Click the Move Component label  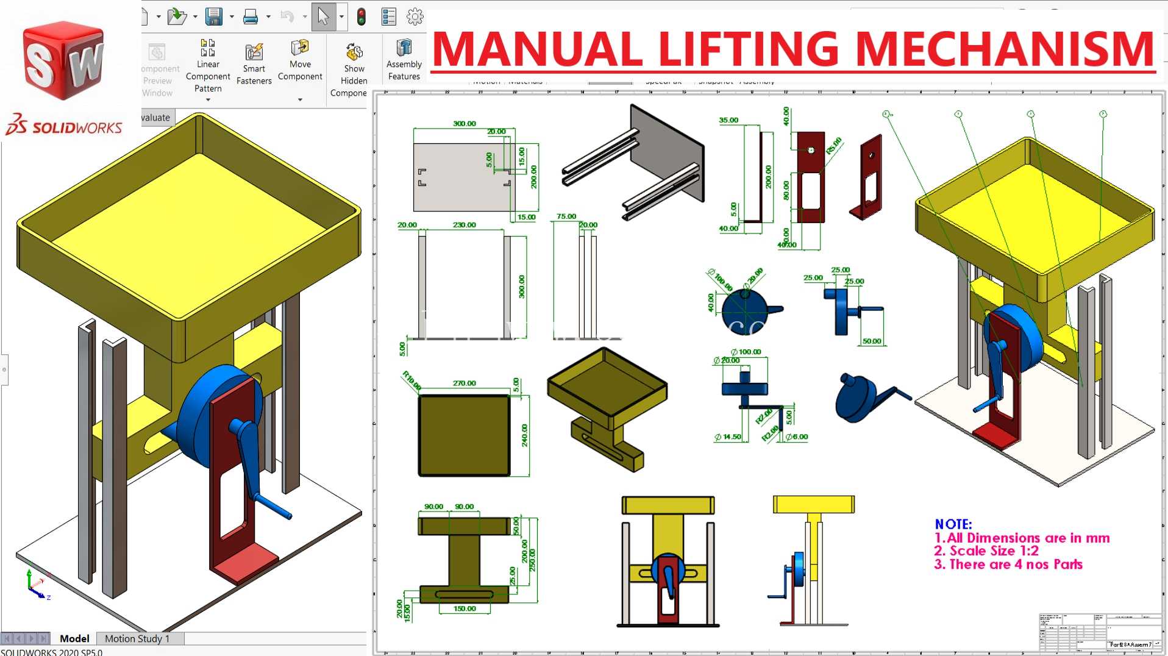point(300,70)
